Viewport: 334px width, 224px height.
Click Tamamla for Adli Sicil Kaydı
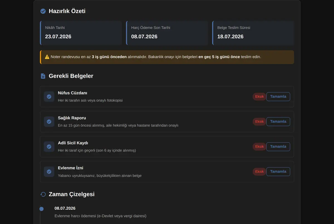278,146
